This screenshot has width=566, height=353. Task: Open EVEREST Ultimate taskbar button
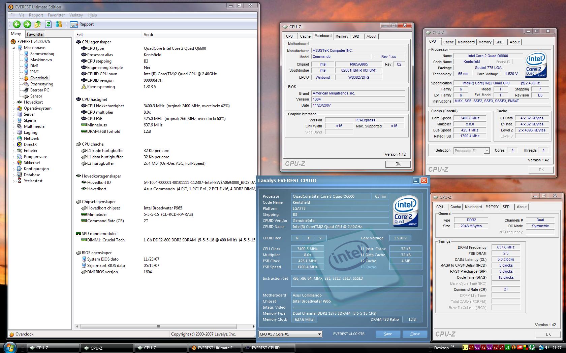pyautogui.click(x=214, y=348)
